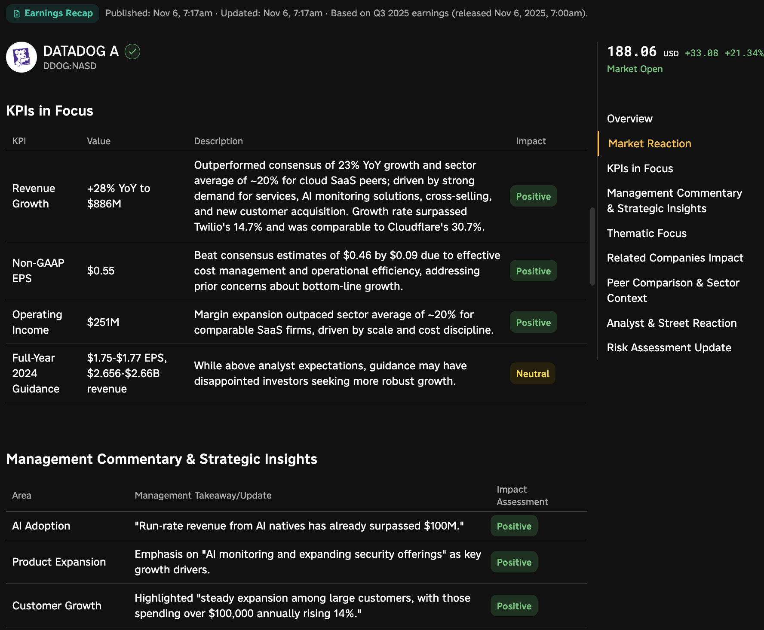Screen dimensions: 764x630
Task: Select Market Reaction in sidebar
Action: tap(650, 144)
